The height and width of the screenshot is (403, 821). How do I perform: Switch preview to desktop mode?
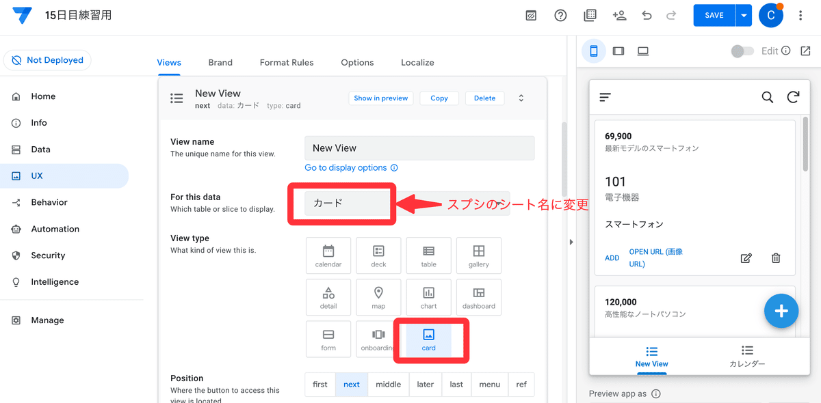point(642,51)
